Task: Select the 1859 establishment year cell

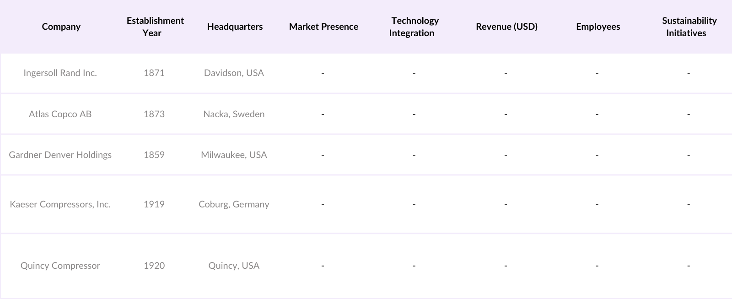Action: click(x=154, y=155)
